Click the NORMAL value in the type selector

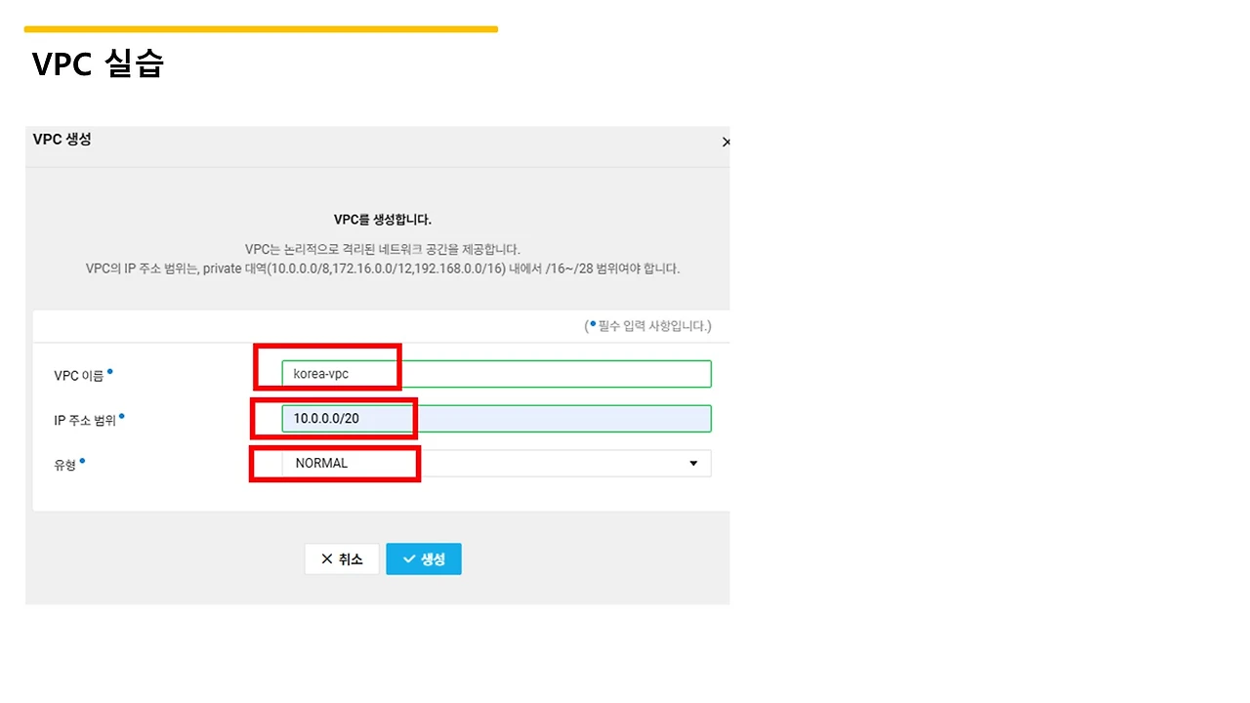click(x=321, y=463)
